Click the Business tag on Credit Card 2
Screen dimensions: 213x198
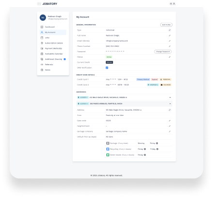166,85
